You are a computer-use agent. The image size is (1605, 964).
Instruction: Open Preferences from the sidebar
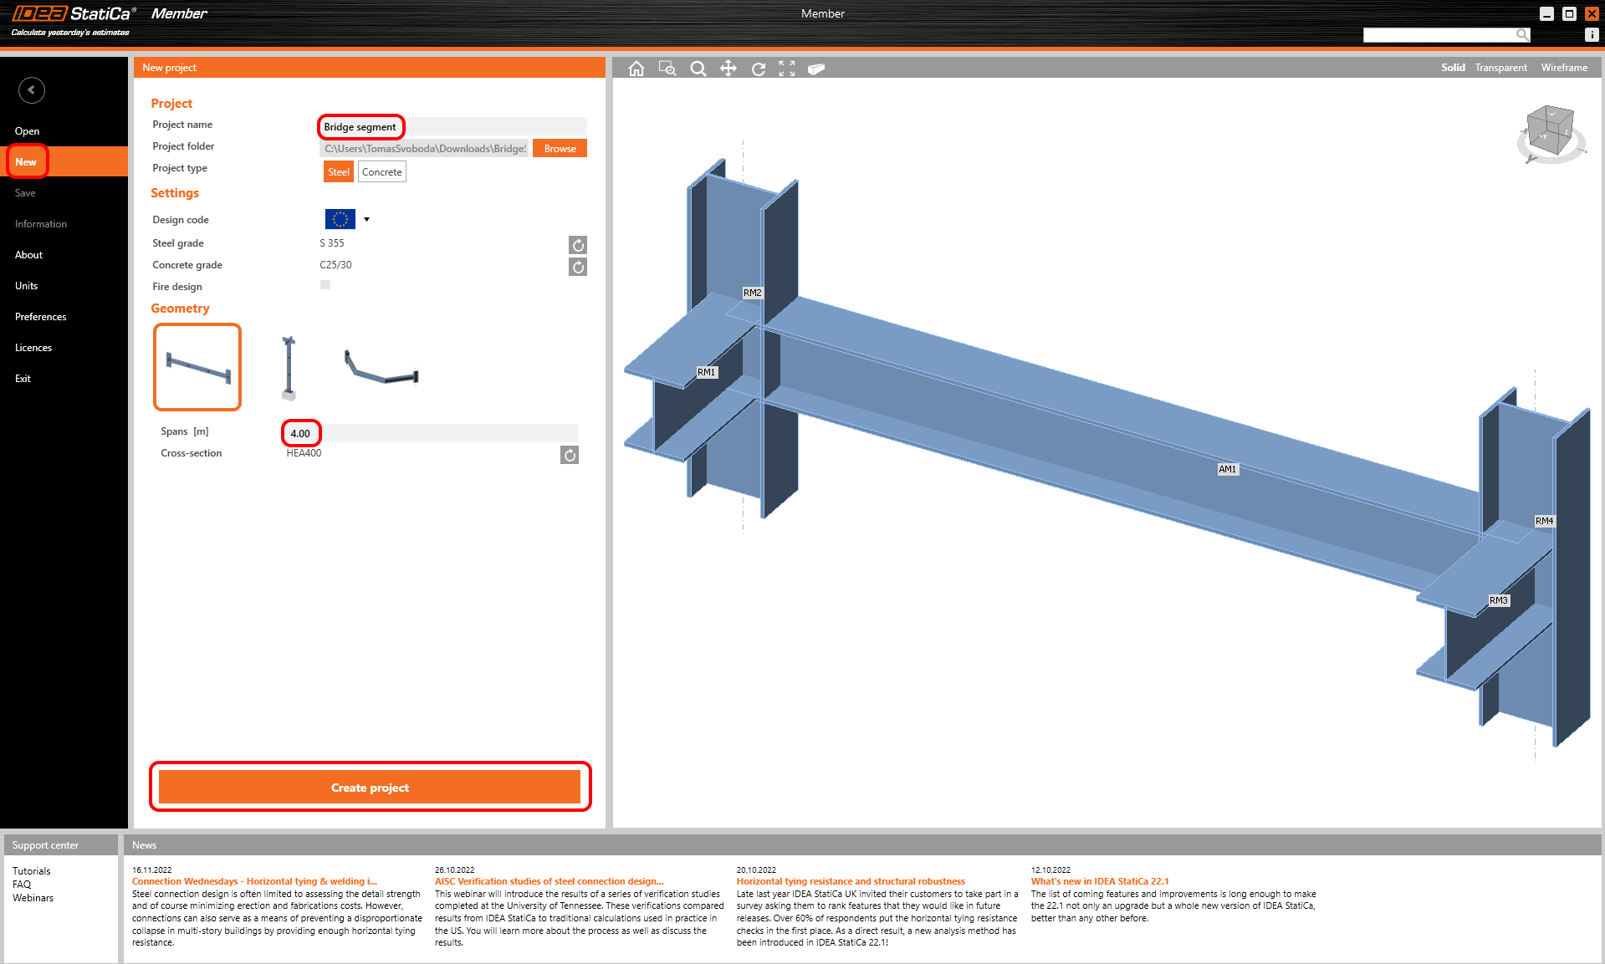click(x=40, y=316)
